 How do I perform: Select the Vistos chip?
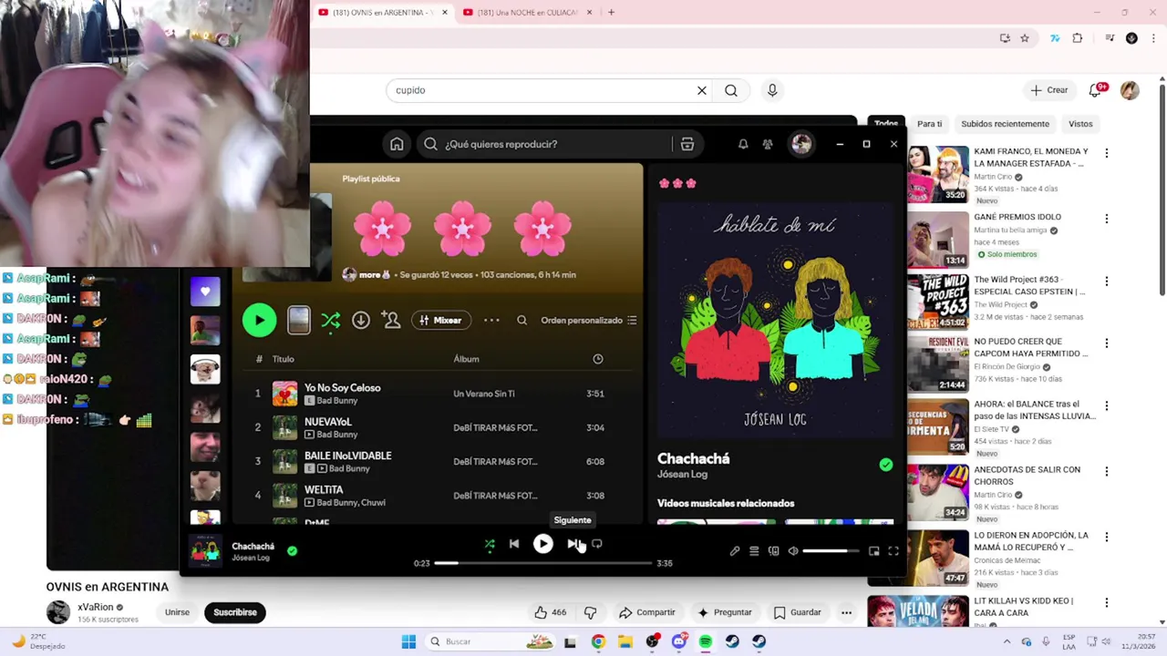coord(1080,124)
